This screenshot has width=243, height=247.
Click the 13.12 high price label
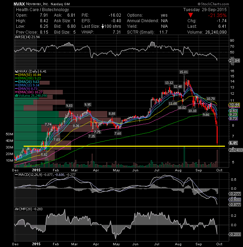pos(169,83)
